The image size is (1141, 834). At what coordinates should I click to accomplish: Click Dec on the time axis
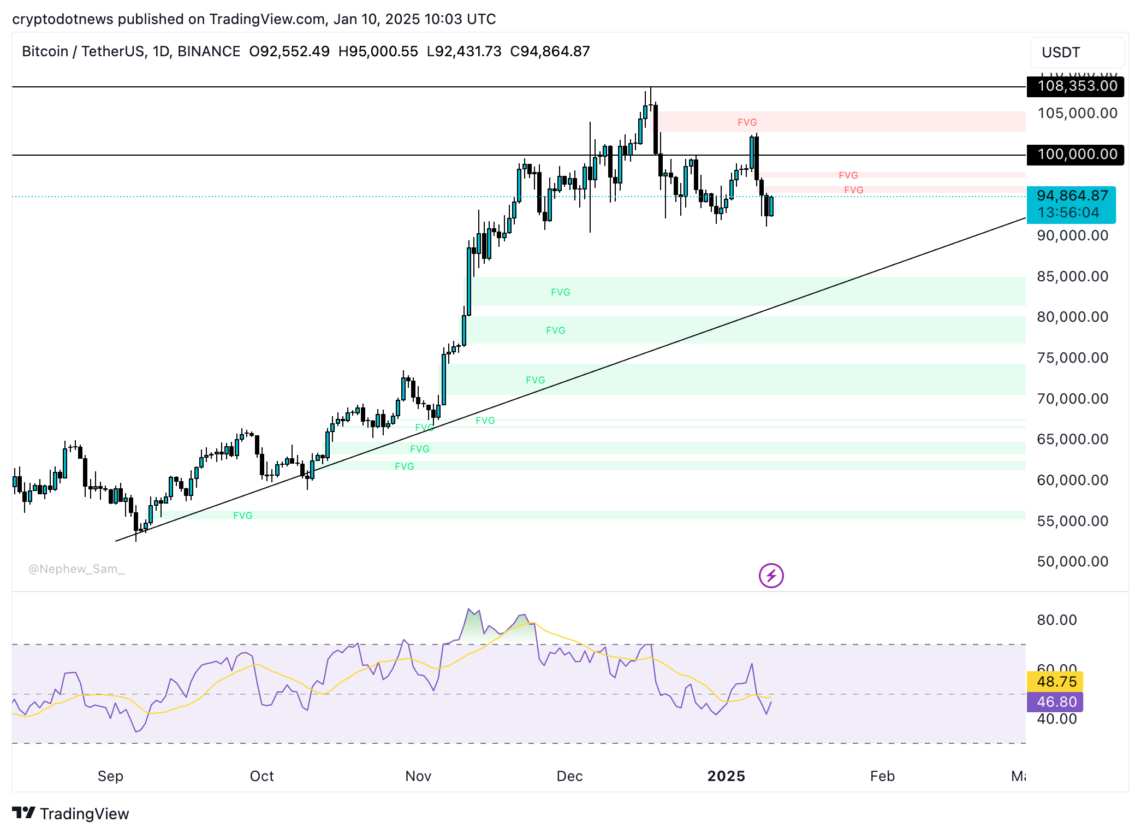[571, 775]
